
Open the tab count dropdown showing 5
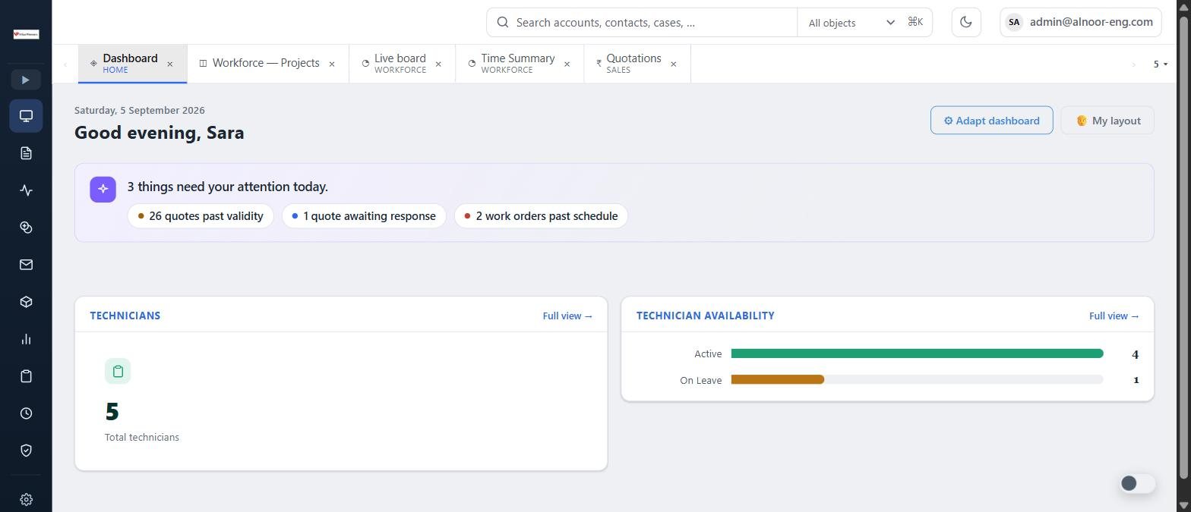1160,64
